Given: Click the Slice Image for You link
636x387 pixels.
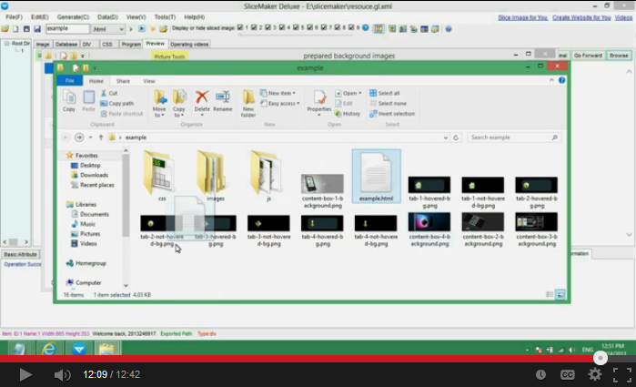Looking at the screenshot, I should tap(522, 17).
